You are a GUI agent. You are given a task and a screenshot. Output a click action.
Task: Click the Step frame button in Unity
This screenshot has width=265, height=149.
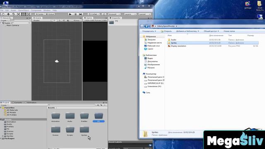tap(81, 14)
